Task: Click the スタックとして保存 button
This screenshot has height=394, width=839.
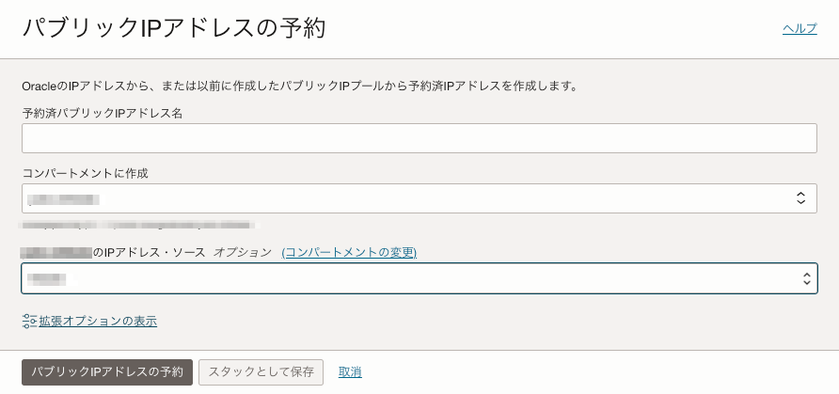Action: (261, 372)
